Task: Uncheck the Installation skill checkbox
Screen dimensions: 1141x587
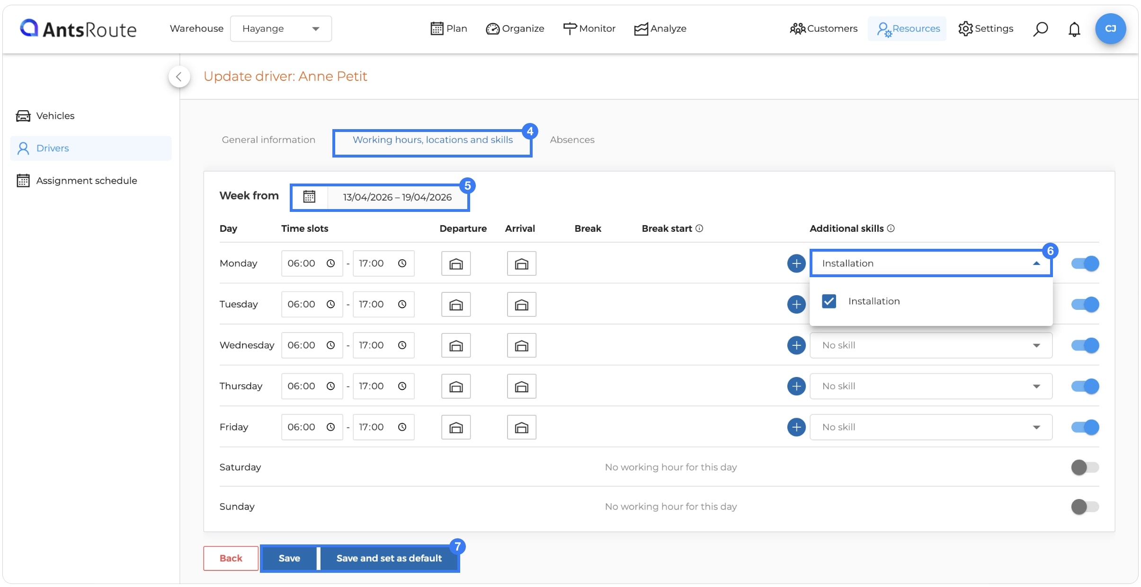Action: 829,301
